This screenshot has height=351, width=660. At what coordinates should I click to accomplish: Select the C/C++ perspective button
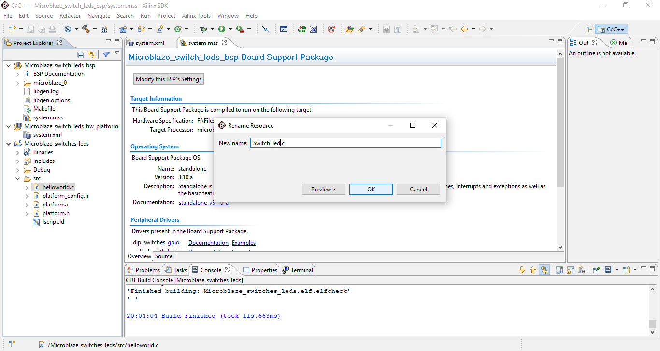click(612, 29)
